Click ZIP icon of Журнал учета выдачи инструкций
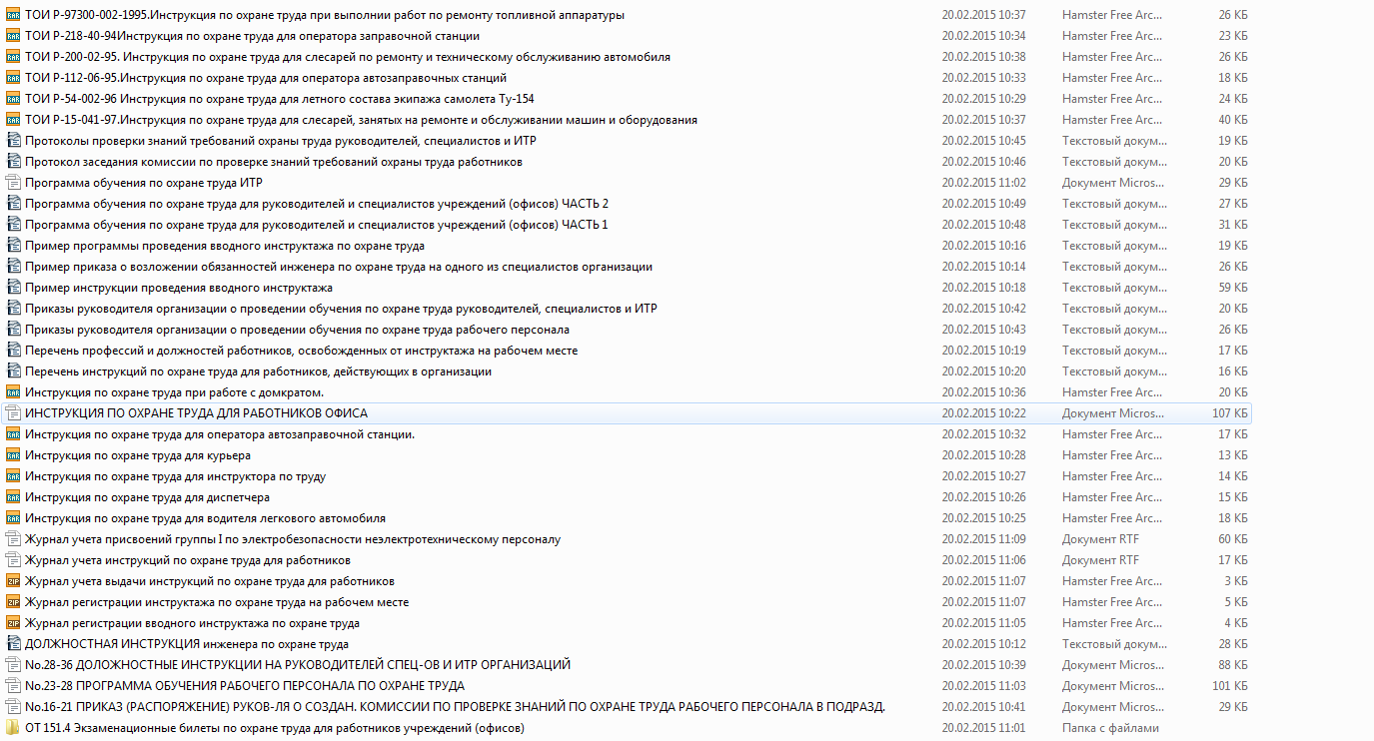The width and height of the screenshot is (1374, 741). click(13, 581)
